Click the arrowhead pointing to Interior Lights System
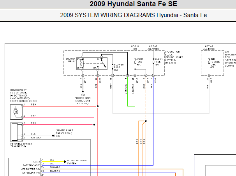 click(x=65, y=162)
